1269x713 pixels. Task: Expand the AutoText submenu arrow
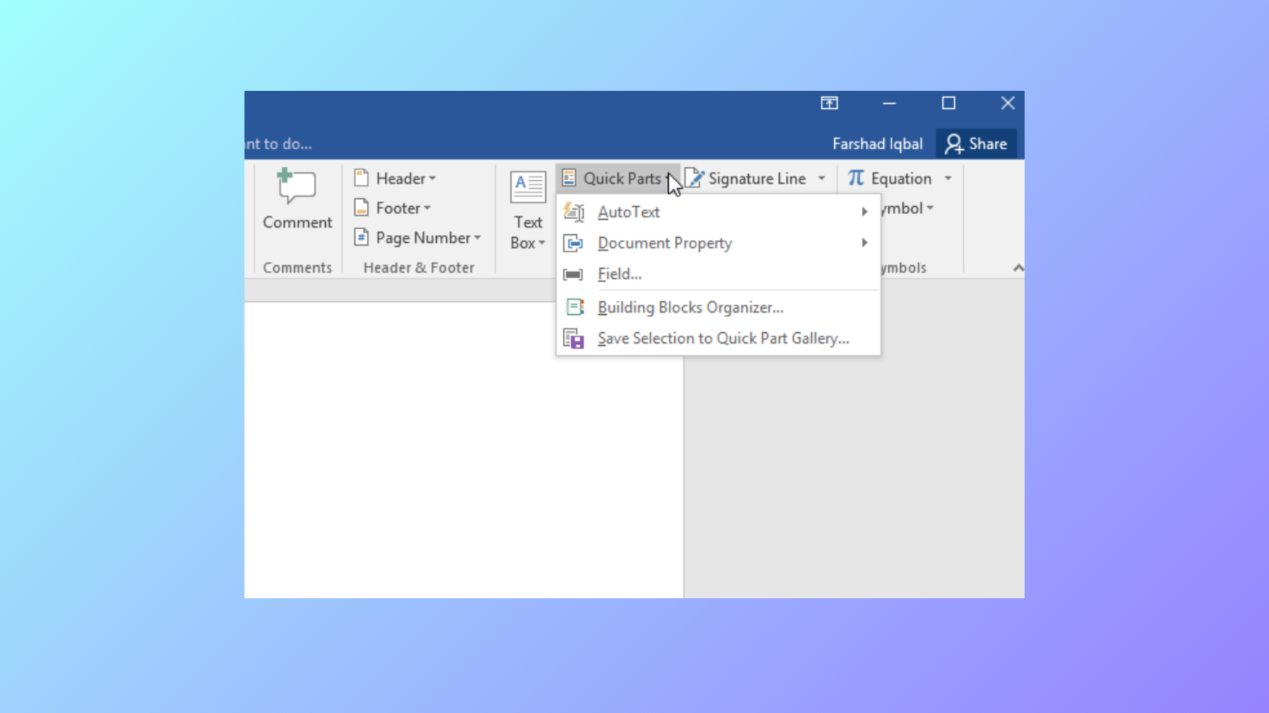point(864,212)
